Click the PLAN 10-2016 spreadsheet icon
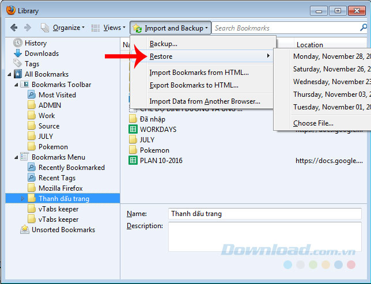371x284 pixels. [132, 160]
